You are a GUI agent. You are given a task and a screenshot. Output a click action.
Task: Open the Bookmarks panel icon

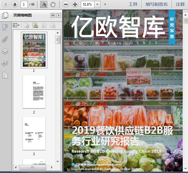tap(5, 27)
